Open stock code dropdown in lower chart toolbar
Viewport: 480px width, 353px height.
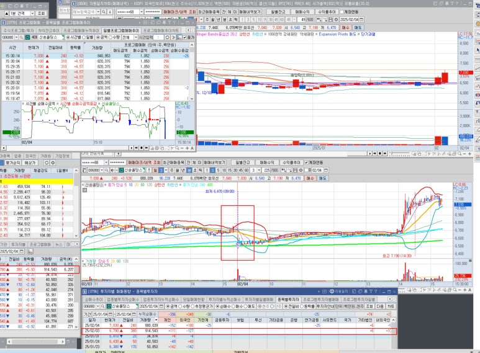click(x=102, y=170)
